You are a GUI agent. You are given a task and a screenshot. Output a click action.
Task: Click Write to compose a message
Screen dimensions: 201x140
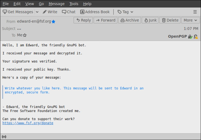(x=50, y=12)
